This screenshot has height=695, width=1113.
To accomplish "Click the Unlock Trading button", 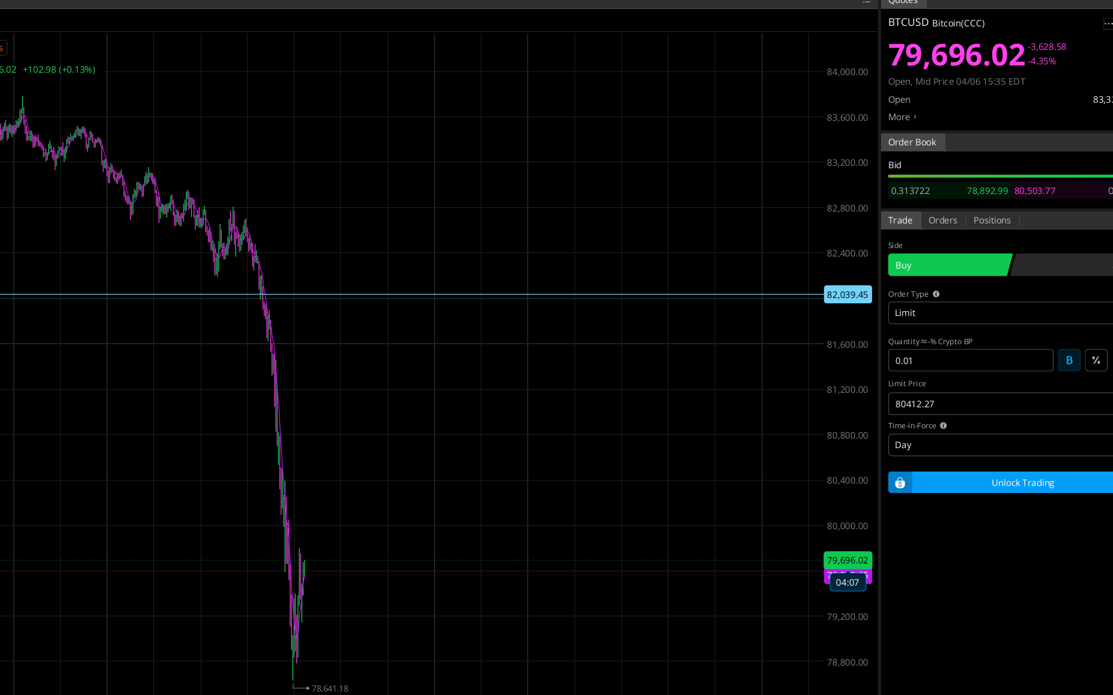I will click(1001, 483).
